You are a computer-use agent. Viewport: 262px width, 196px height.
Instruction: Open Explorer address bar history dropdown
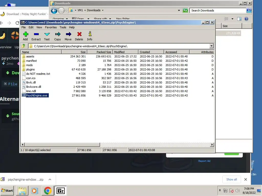[x=179, y=10]
